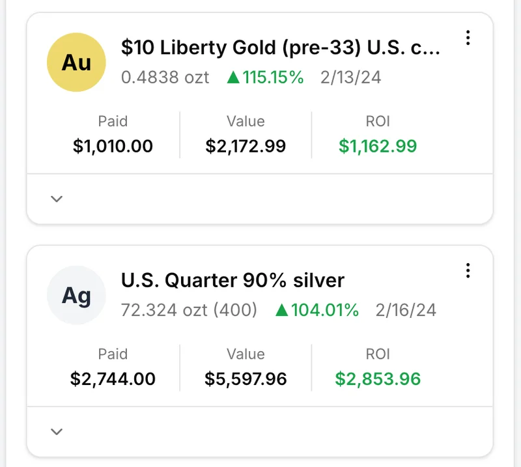Viewport: 521px width, 467px height.
Task: Click the $5,597.96 silver value
Action: coord(246,378)
